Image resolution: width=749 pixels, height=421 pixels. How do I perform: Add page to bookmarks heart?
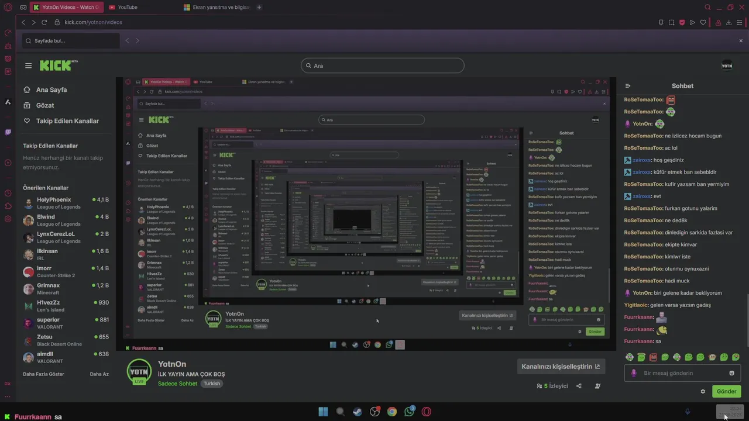703,22
